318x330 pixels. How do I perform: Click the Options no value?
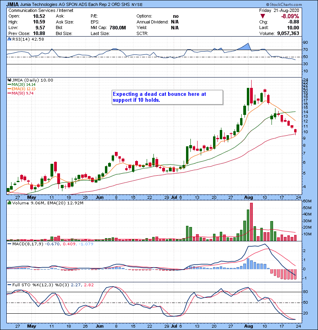pyautogui.click(x=176, y=16)
